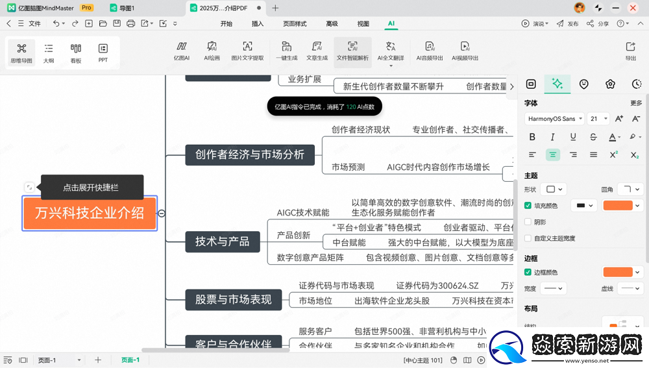The width and height of the screenshot is (649, 368).
Task: Pick the orange fill color swatch
Action: [618, 205]
